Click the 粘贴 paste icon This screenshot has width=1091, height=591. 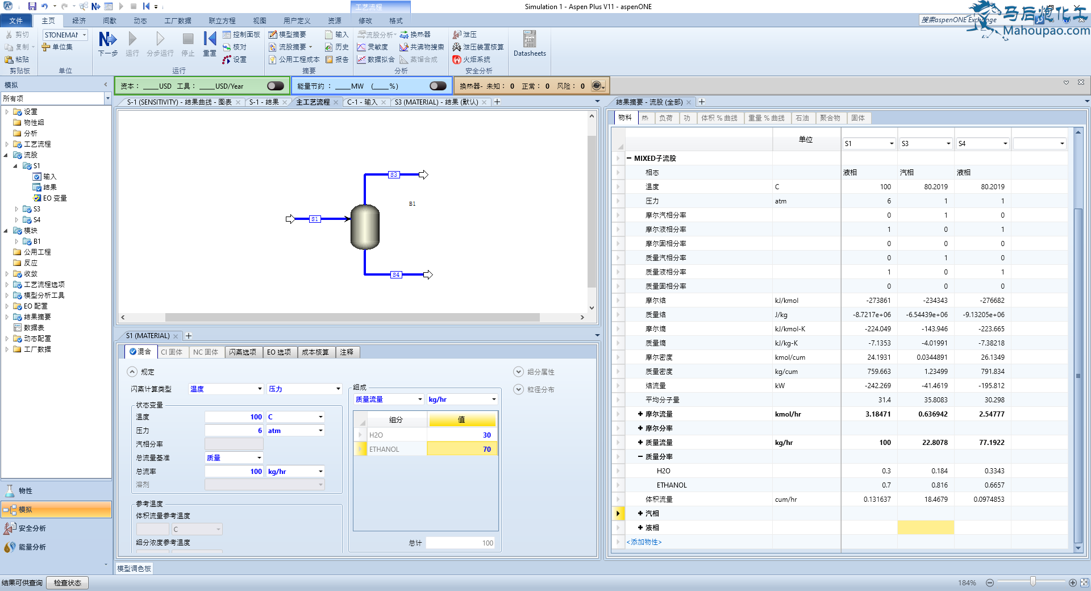(17, 60)
